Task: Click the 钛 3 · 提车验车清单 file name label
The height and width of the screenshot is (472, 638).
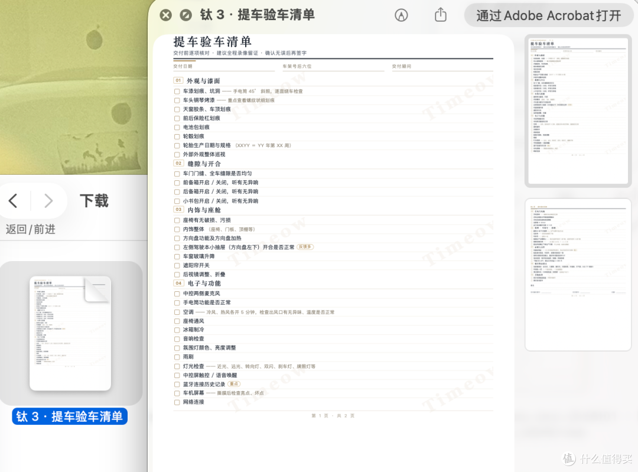Action: click(70, 416)
